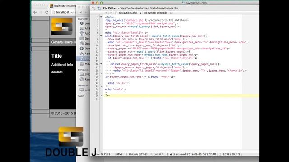289x162 pixels.
Task: Select the Downloads icon in Finder sidebar
Action: click(x=82, y=49)
